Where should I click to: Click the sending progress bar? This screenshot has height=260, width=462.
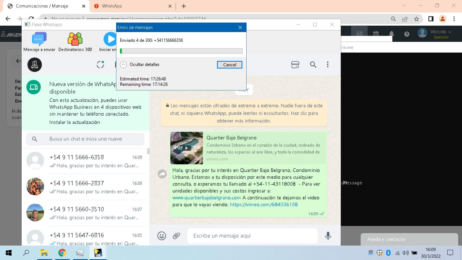tap(181, 51)
